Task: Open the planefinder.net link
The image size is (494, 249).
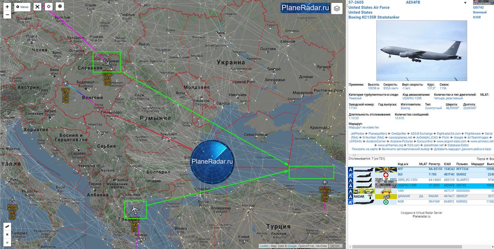Action: (x=433, y=145)
